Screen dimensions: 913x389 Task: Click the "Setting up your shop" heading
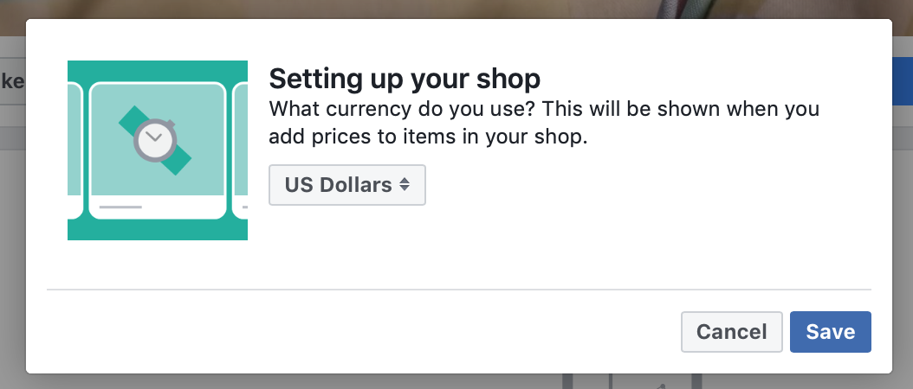405,79
